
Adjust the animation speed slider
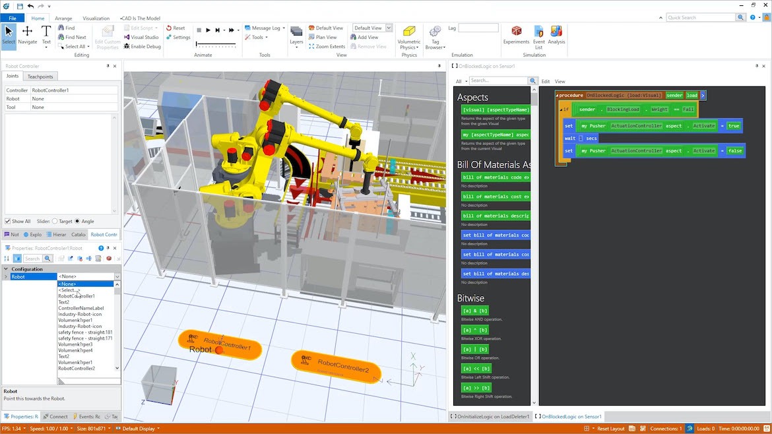pyautogui.click(x=216, y=45)
